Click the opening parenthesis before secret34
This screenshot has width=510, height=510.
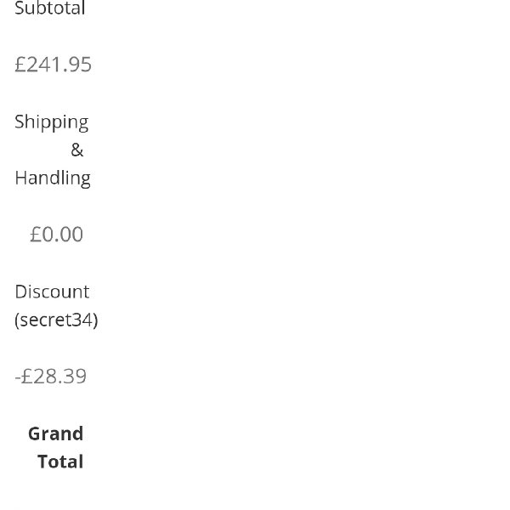pos(17,320)
